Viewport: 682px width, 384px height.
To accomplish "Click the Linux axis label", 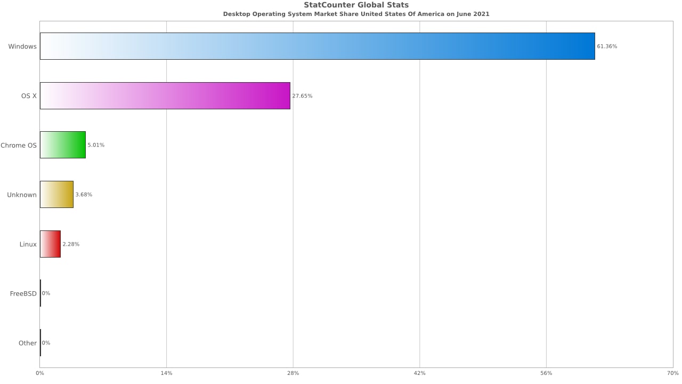I will coord(28,244).
